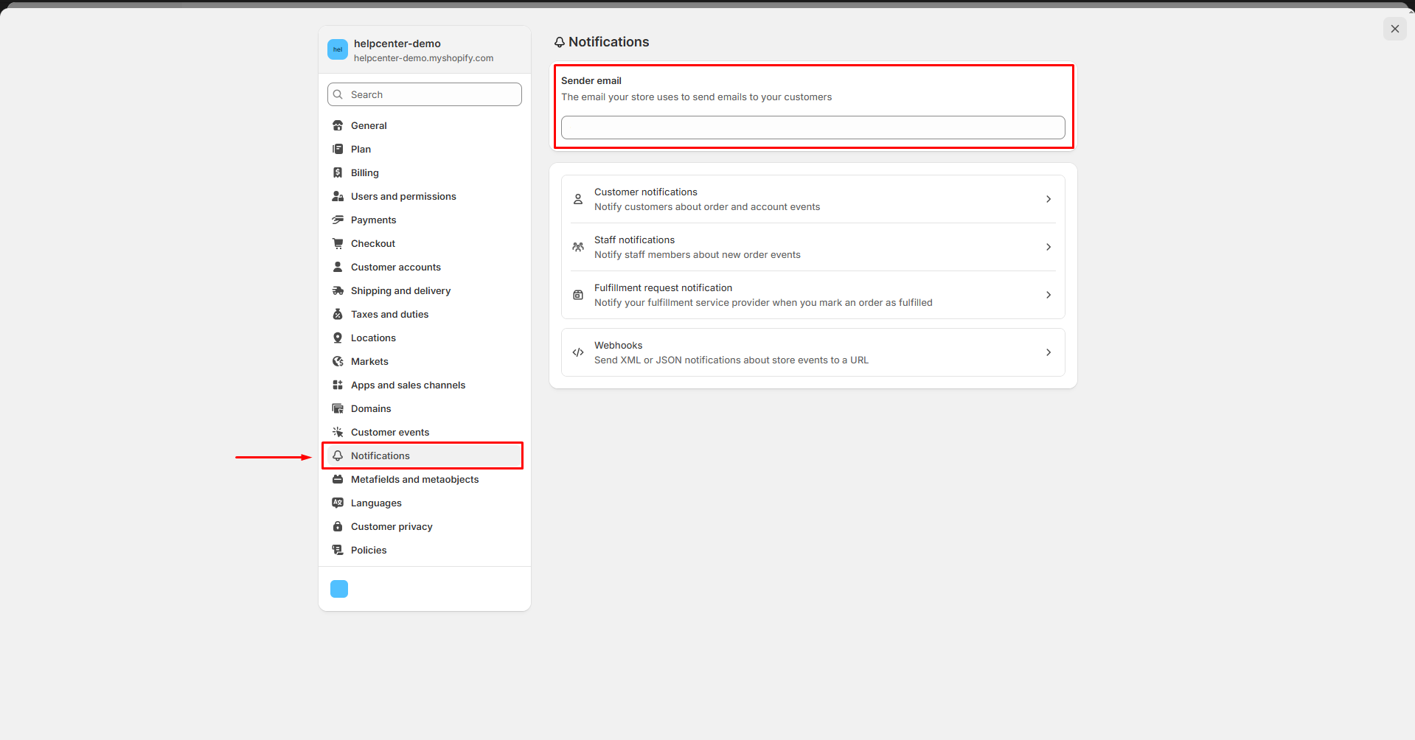Expand Staff notifications chevron
The image size is (1415, 740).
coord(1049,247)
